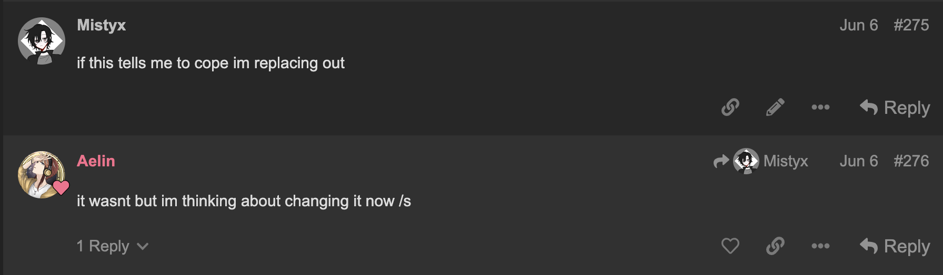943x275 pixels.
Task: Open Aelin's profile from the pink username
Action: point(96,161)
